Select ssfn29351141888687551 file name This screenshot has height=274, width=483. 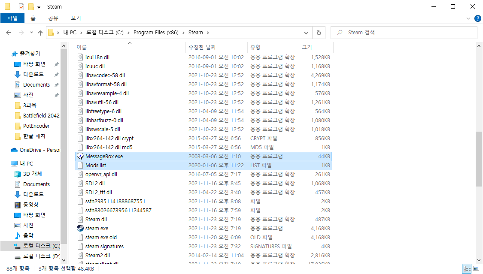pyautogui.click(x=115, y=202)
